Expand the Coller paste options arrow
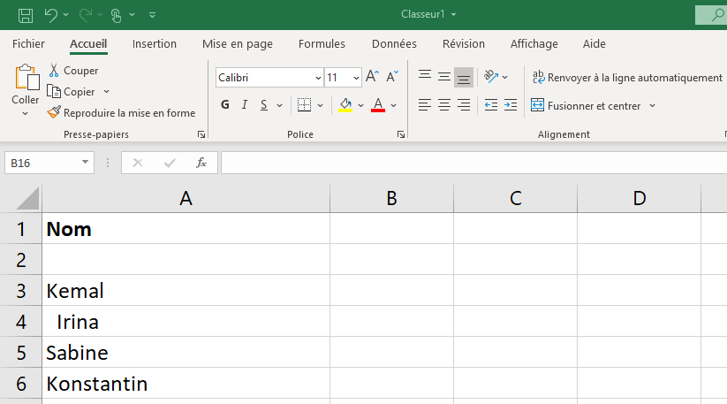The height and width of the screenshot is (404, 727). tap(25, 114)
